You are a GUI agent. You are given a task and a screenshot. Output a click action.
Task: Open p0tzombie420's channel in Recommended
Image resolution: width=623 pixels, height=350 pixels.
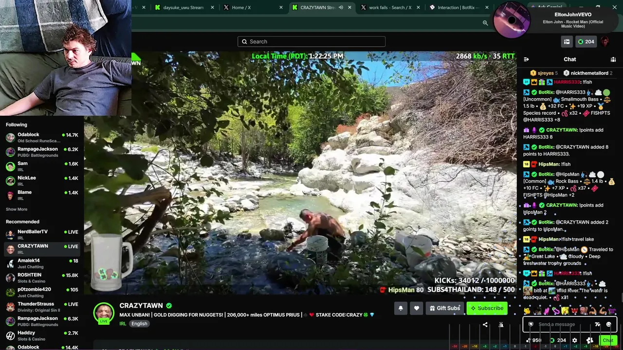click(x=42, y=292)
